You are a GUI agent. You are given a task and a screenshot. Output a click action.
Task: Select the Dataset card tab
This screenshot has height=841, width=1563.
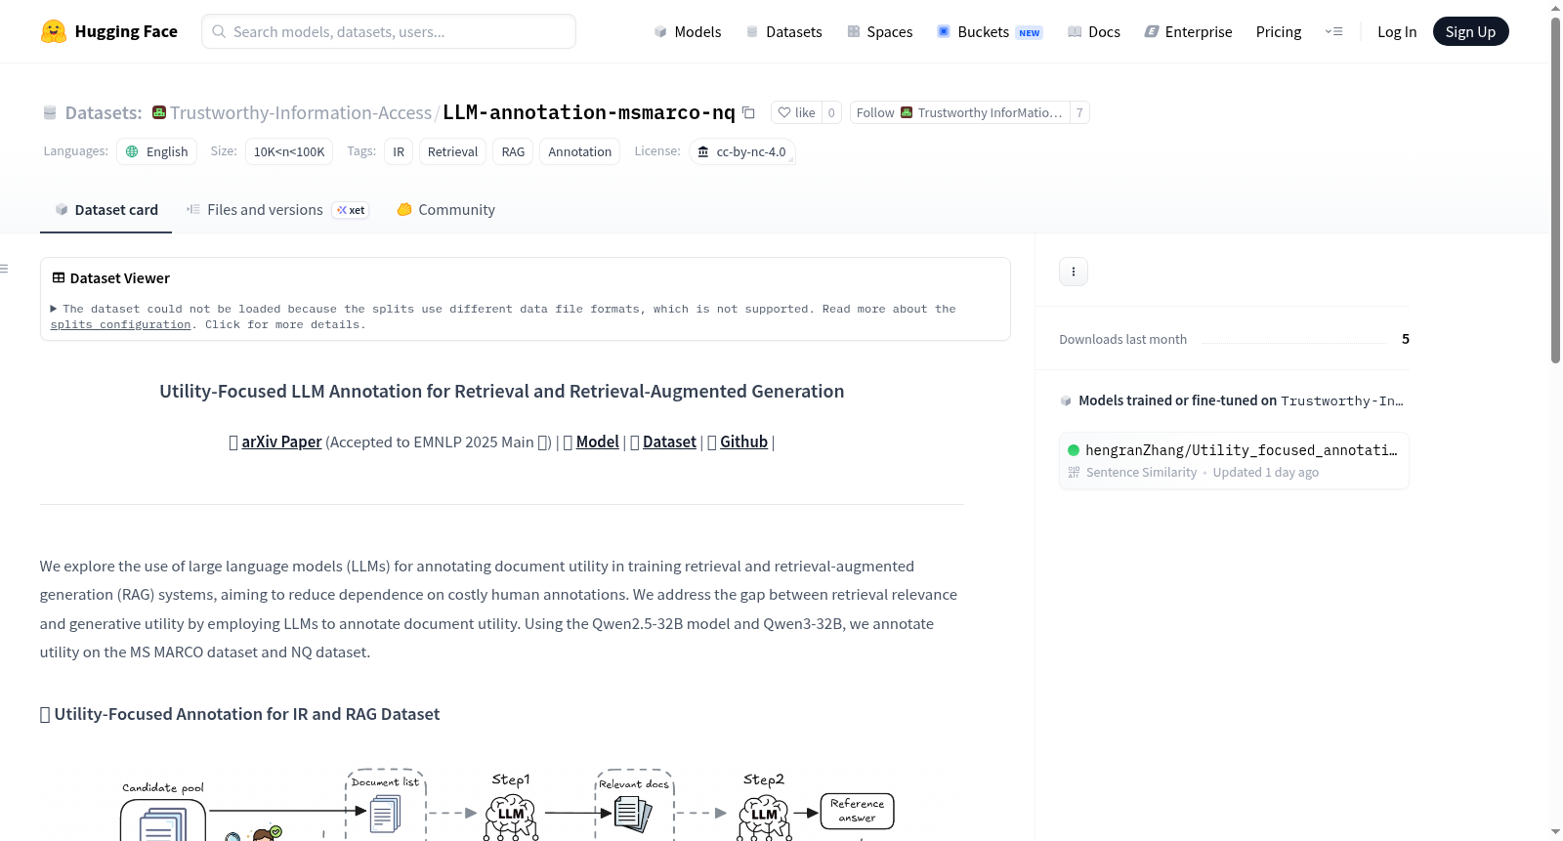click(x=106, y=209)
